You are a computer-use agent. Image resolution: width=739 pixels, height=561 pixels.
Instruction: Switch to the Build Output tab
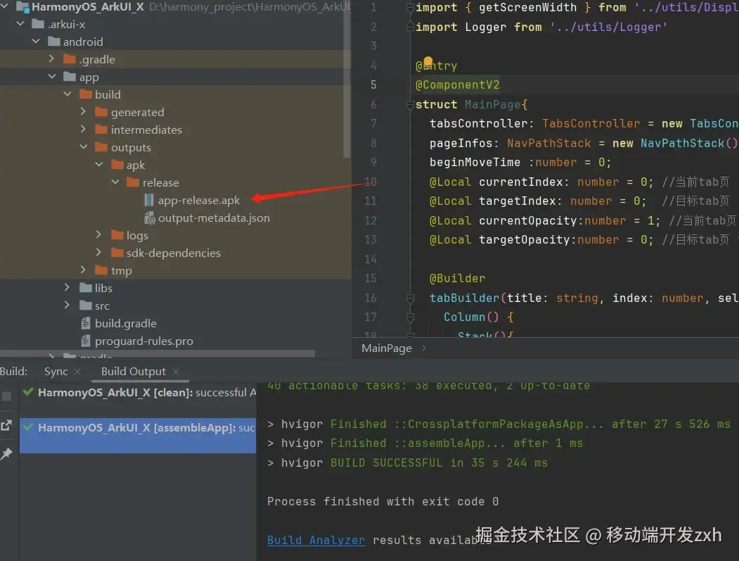point(134,372)
